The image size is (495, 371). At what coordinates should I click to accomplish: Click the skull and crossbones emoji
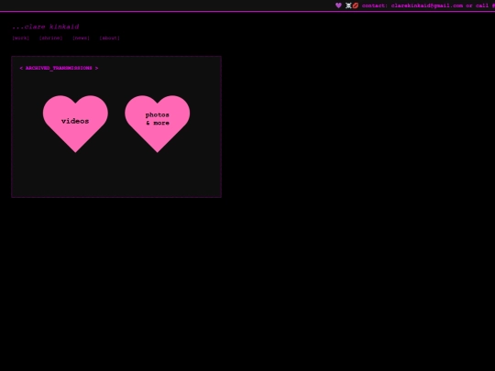point(348,5)
